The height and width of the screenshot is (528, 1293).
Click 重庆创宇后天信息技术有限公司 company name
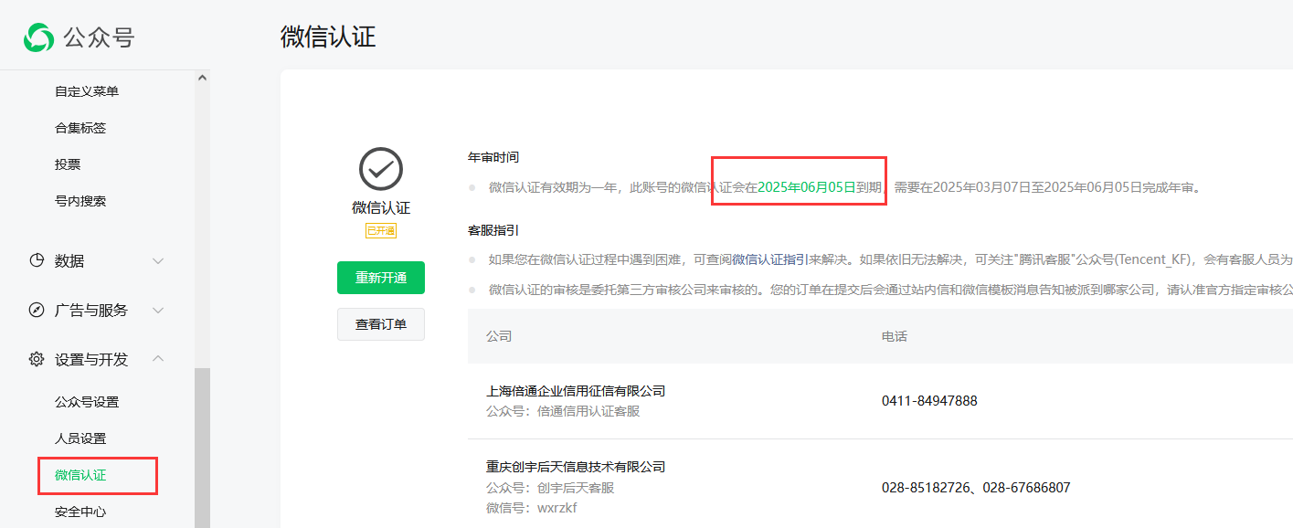576,467
